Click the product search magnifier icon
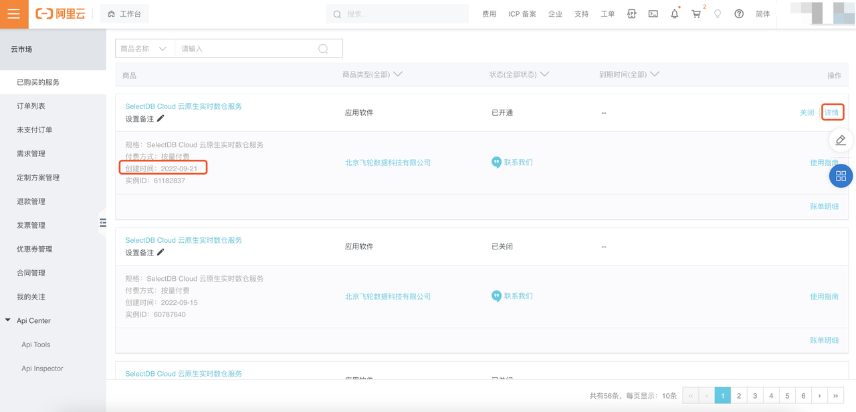The width and height of the screenshot is (856, 412). (x=324, y=49)
